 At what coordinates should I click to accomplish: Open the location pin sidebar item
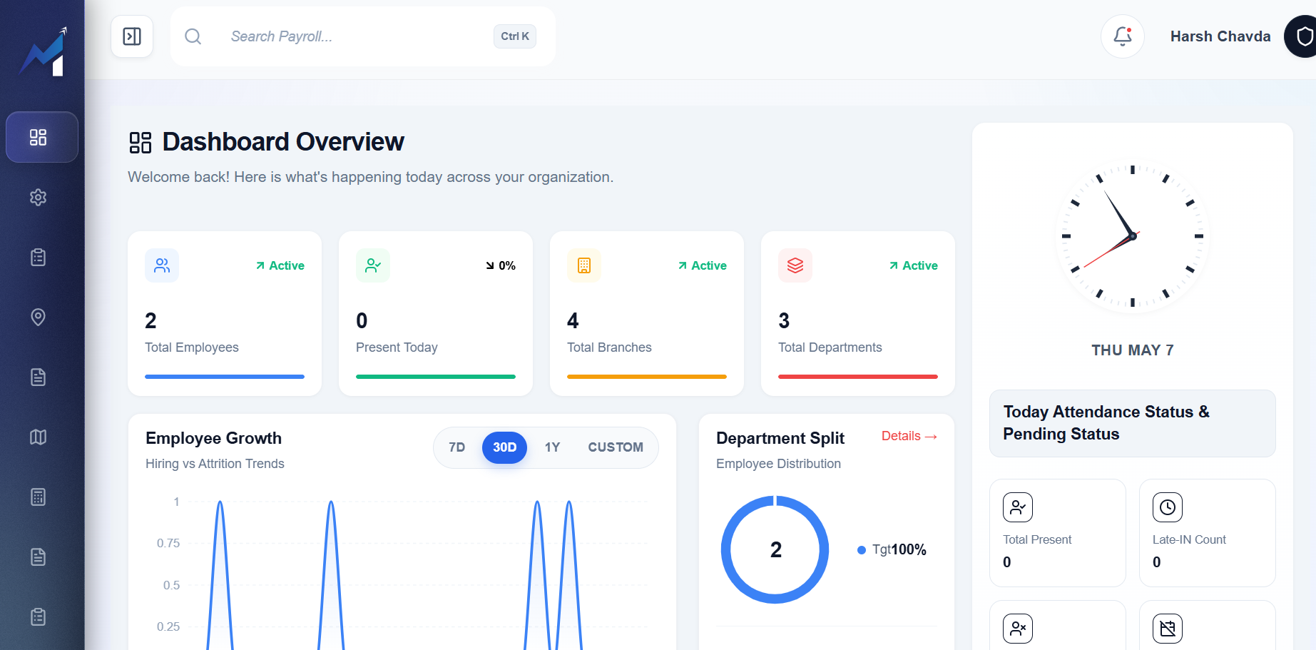click(x=39, y=317)
